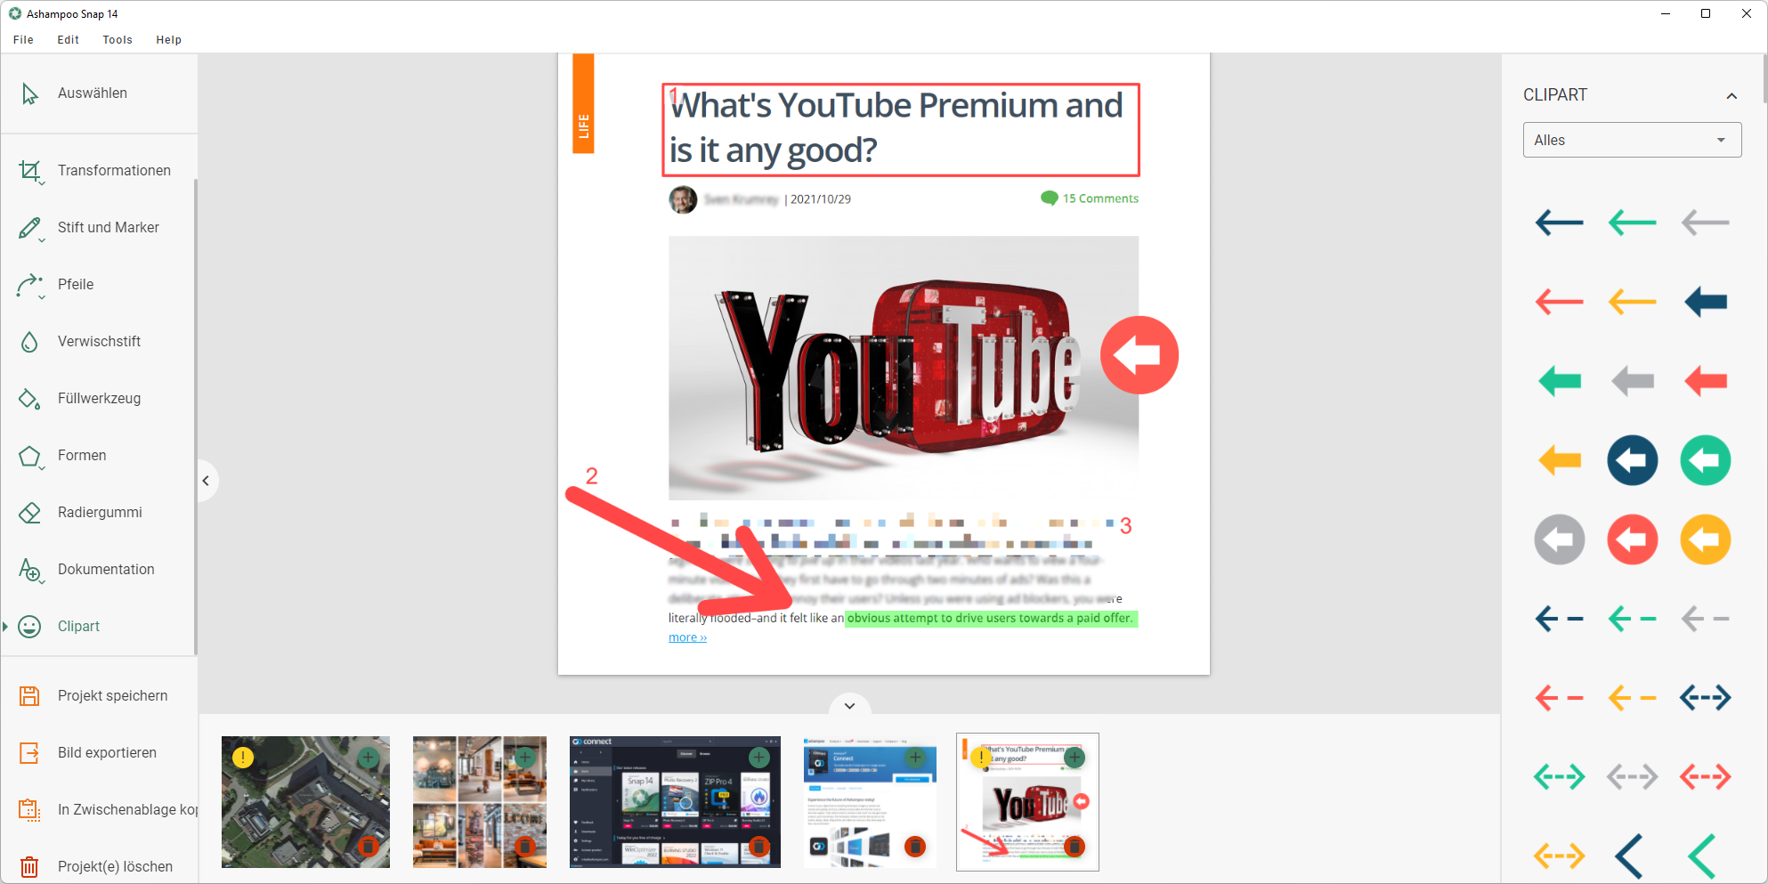Open the Help menu
Image resolution: width=1768 pixels, height=884 pixels.
[169, 40]
